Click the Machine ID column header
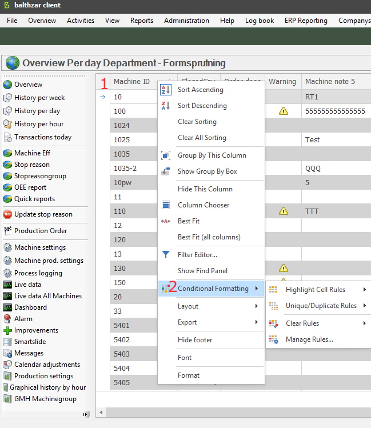Image resolution: width=371 pixels, height=428 pixels. pyautogui.click(x=132, y=82)
